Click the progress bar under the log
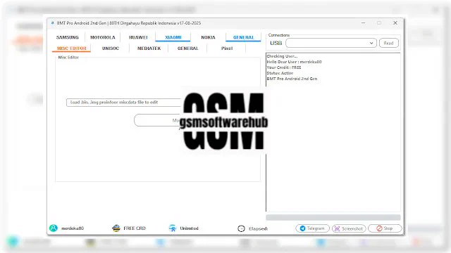The width and height of the screenshot is (451, 253). [333, 217]
